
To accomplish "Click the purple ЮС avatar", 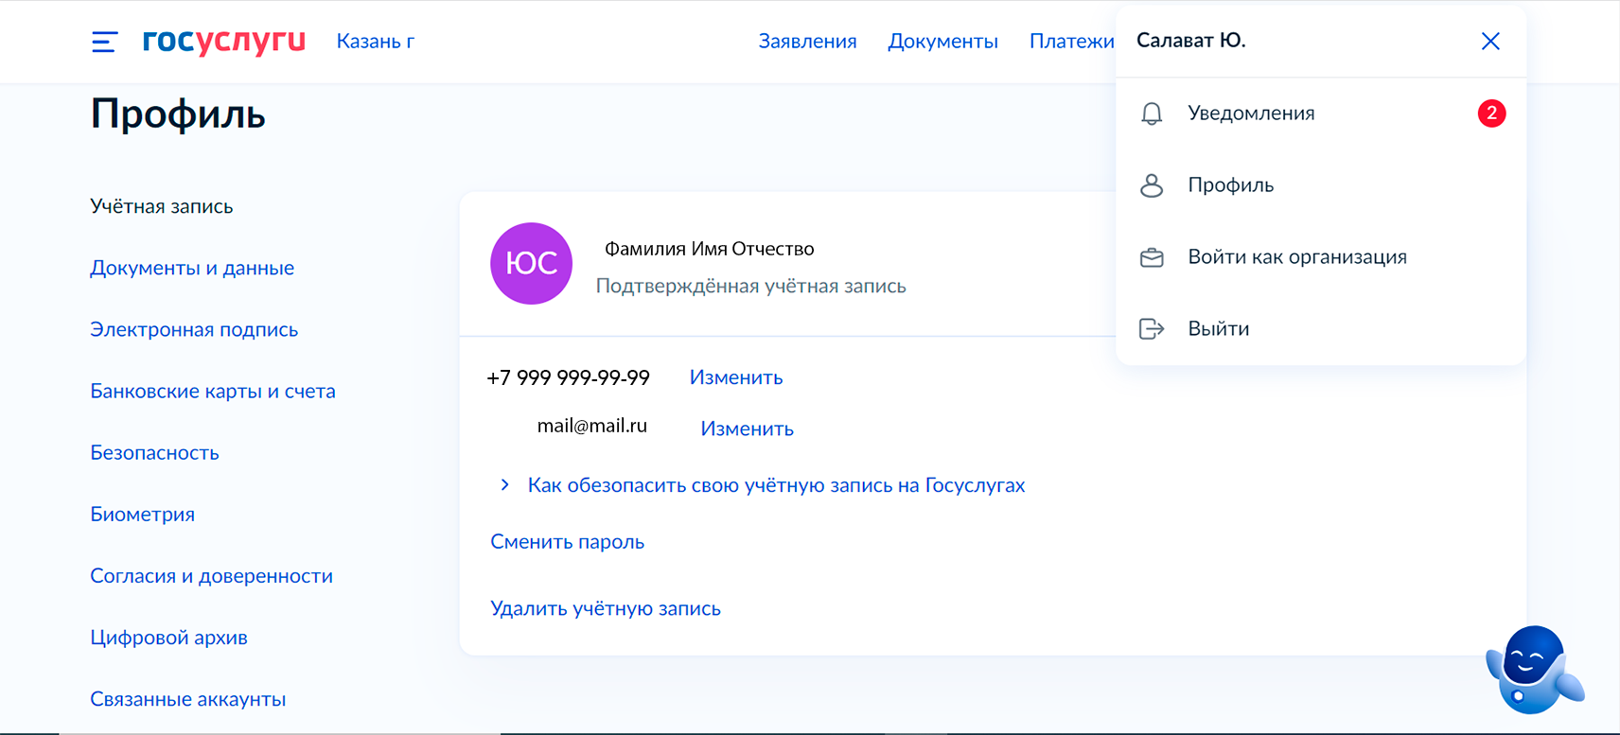I will pyautogui.click(x=531, y=264).
